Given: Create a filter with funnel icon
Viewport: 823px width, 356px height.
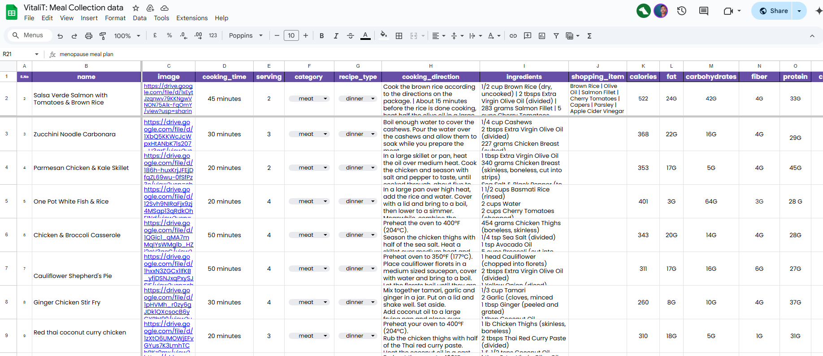Looking at the screenshot, I should click(556, 36).
